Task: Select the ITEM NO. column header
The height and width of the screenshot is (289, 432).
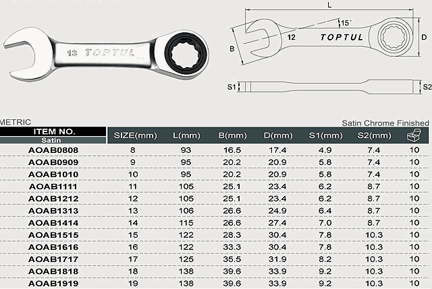Action: [53, 131]
